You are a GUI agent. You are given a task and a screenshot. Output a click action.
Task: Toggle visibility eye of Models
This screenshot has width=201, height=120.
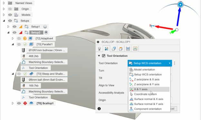(x=10, y=15)
